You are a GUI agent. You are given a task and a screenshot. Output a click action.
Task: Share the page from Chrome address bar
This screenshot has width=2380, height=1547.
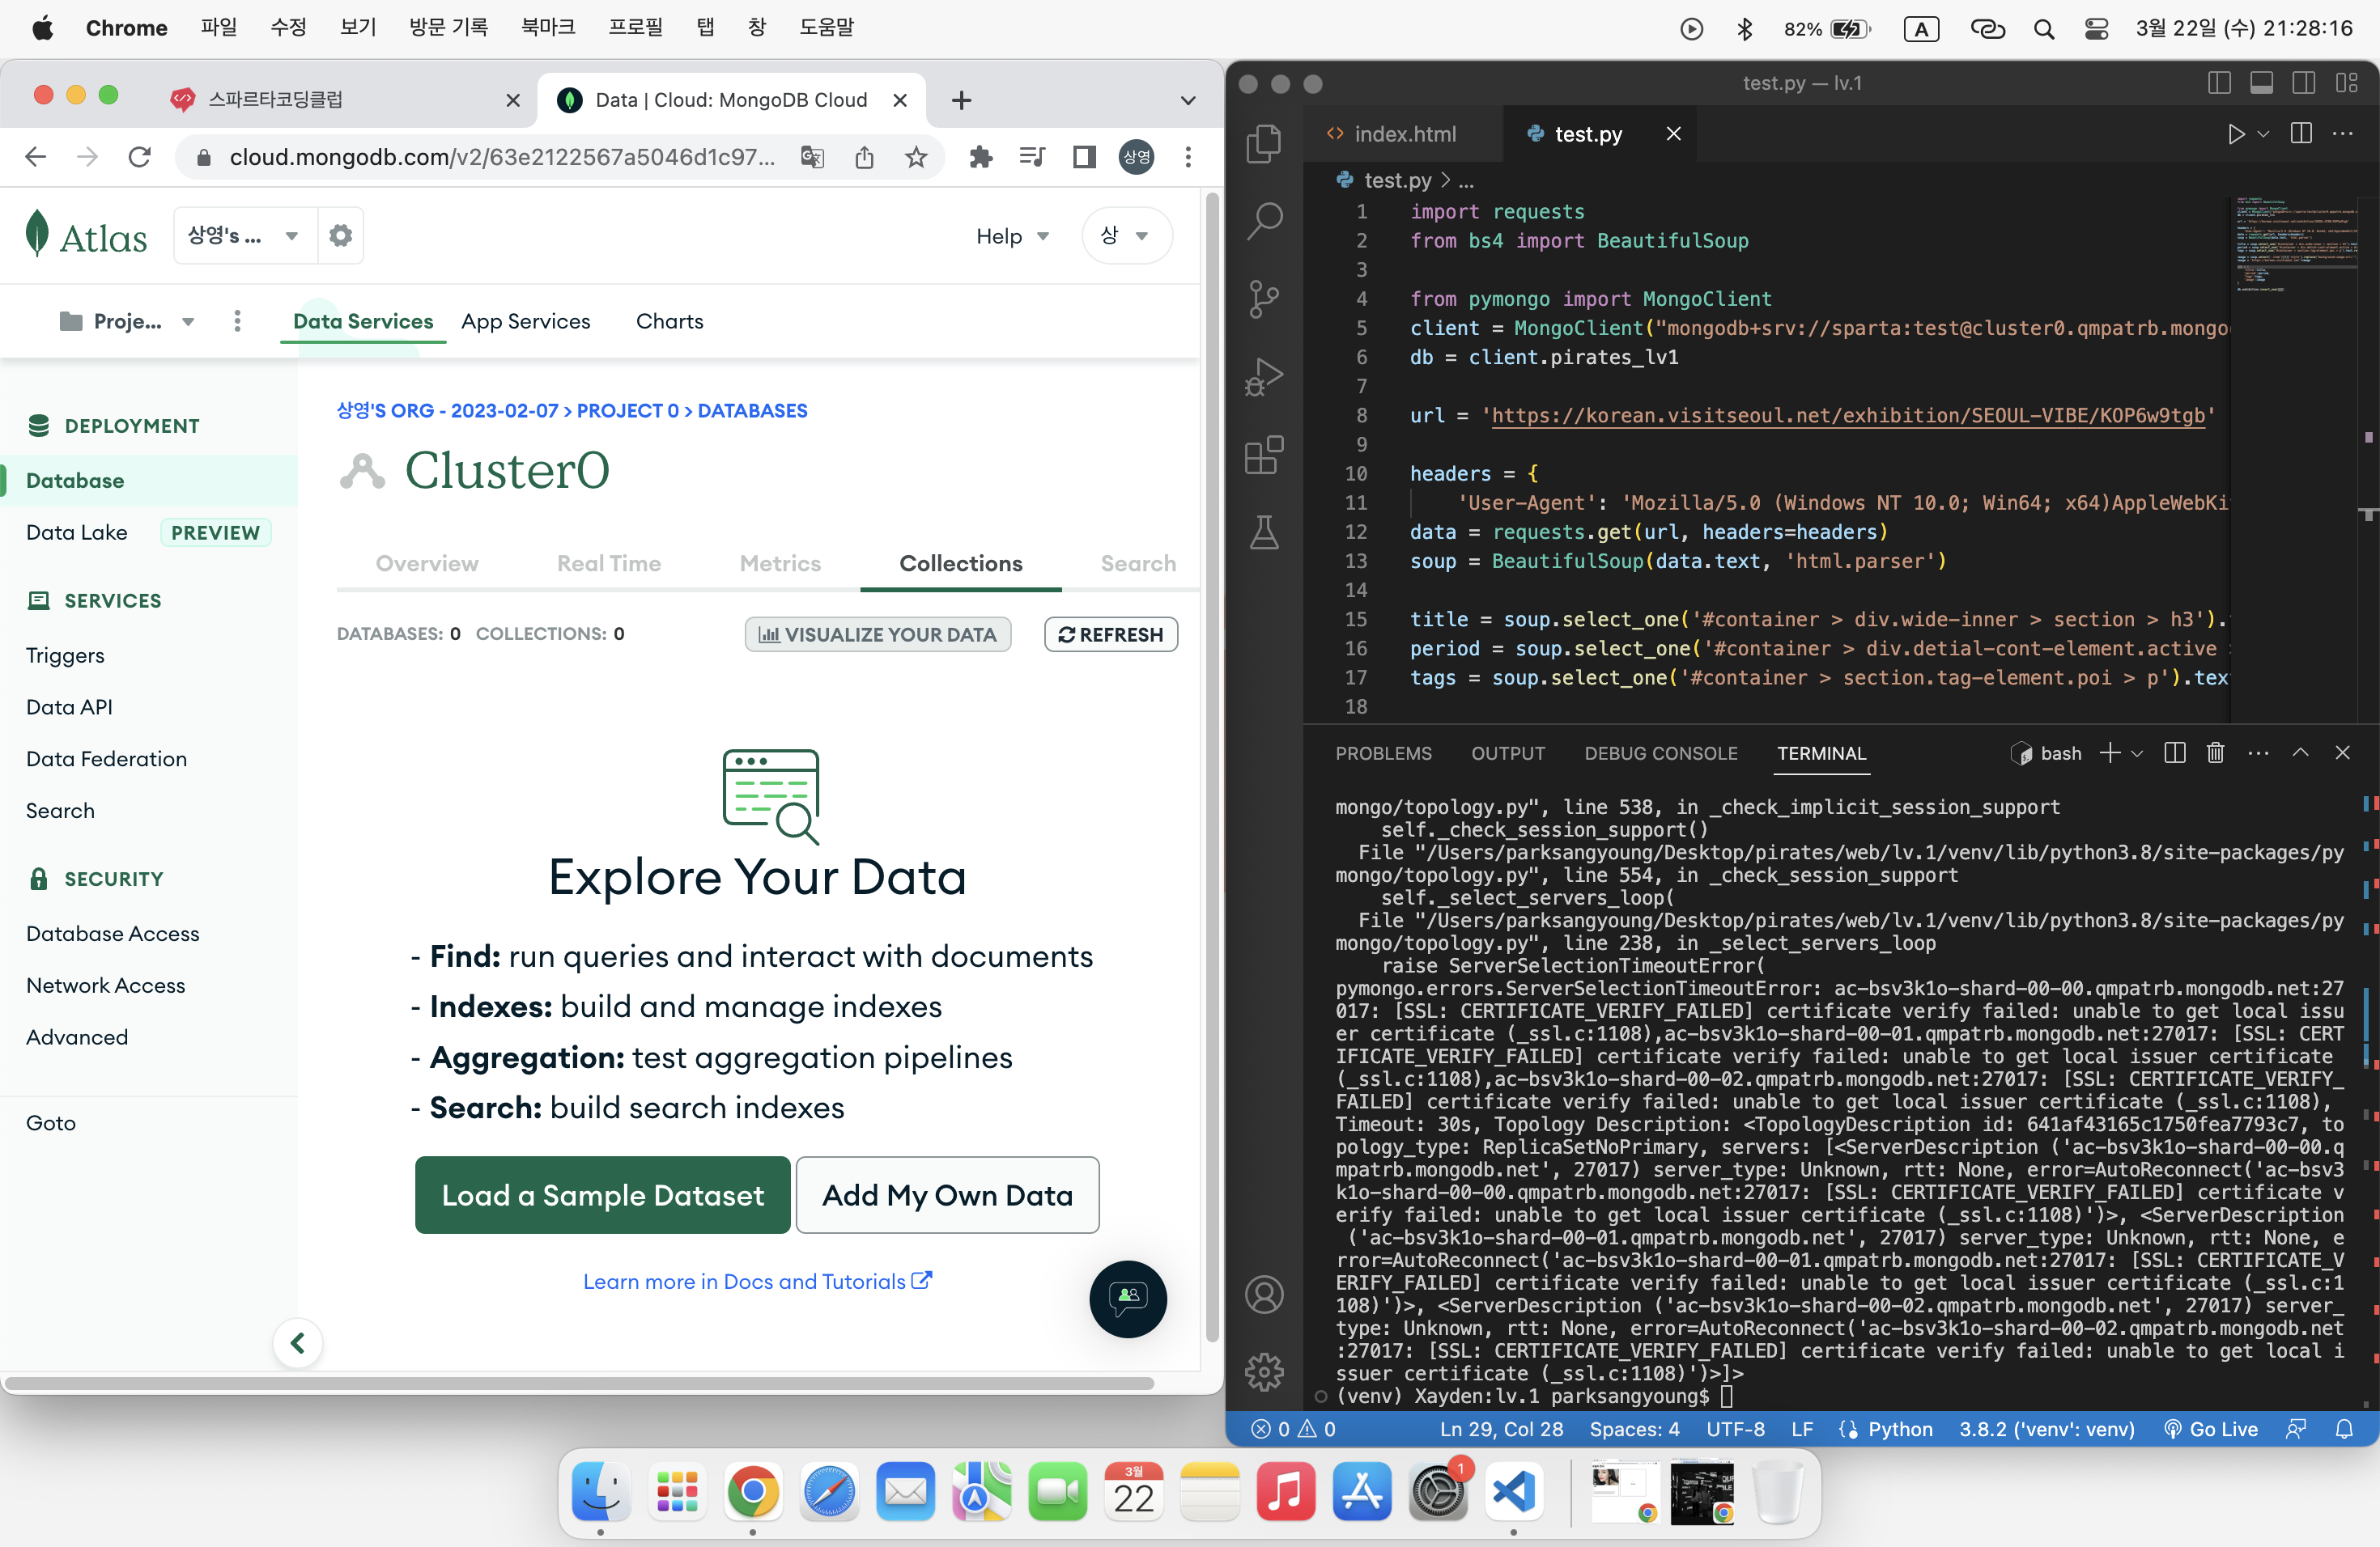click(x=865, y=157)
